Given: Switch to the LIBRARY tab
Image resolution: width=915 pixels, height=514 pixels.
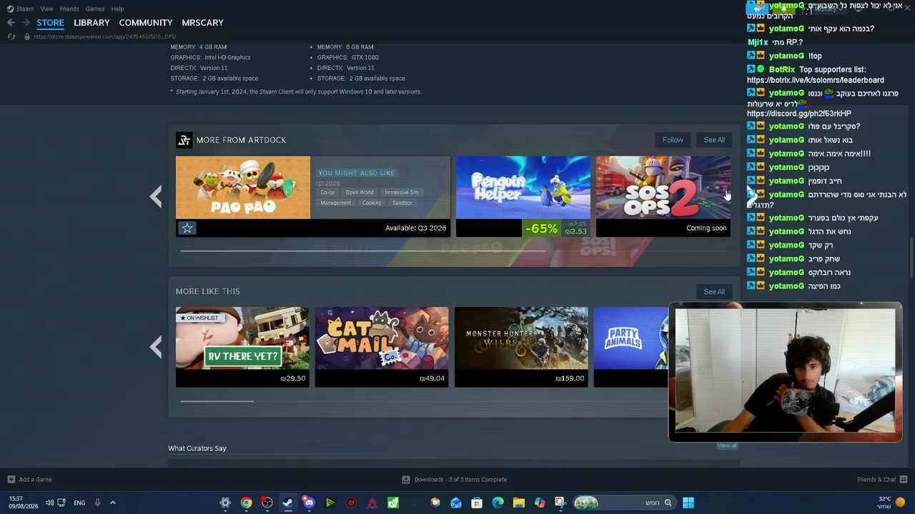Looking at the screenshot, I should pos(91,23).
